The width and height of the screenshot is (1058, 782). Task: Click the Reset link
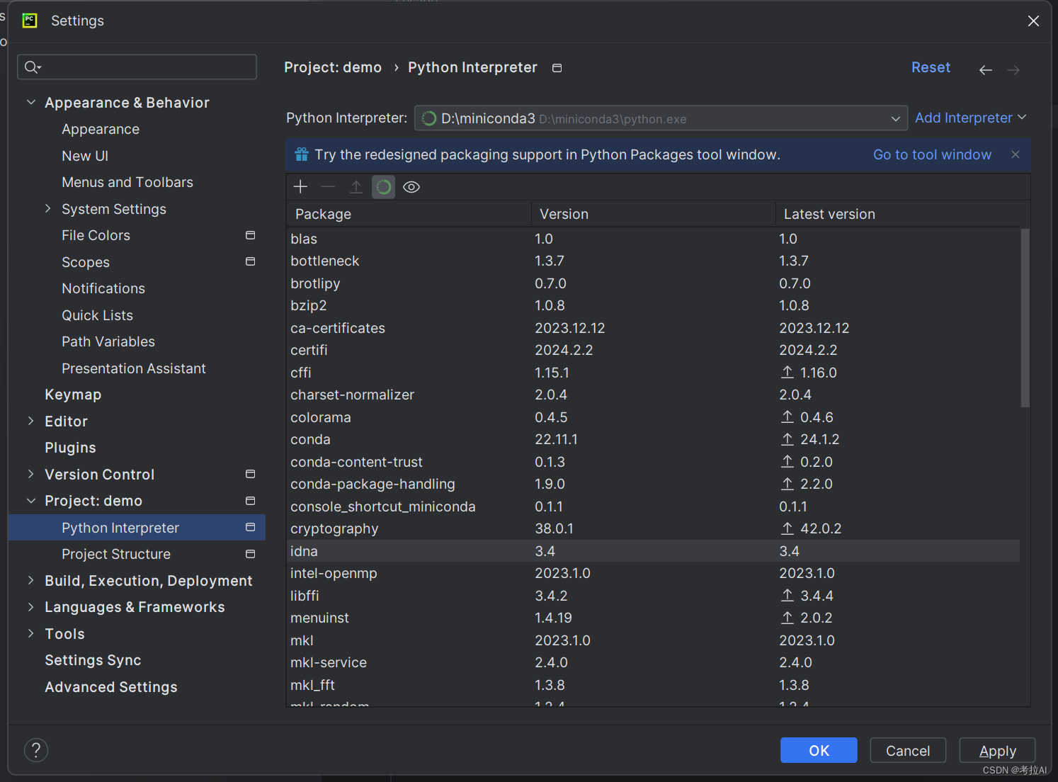[x=931, y=67]
